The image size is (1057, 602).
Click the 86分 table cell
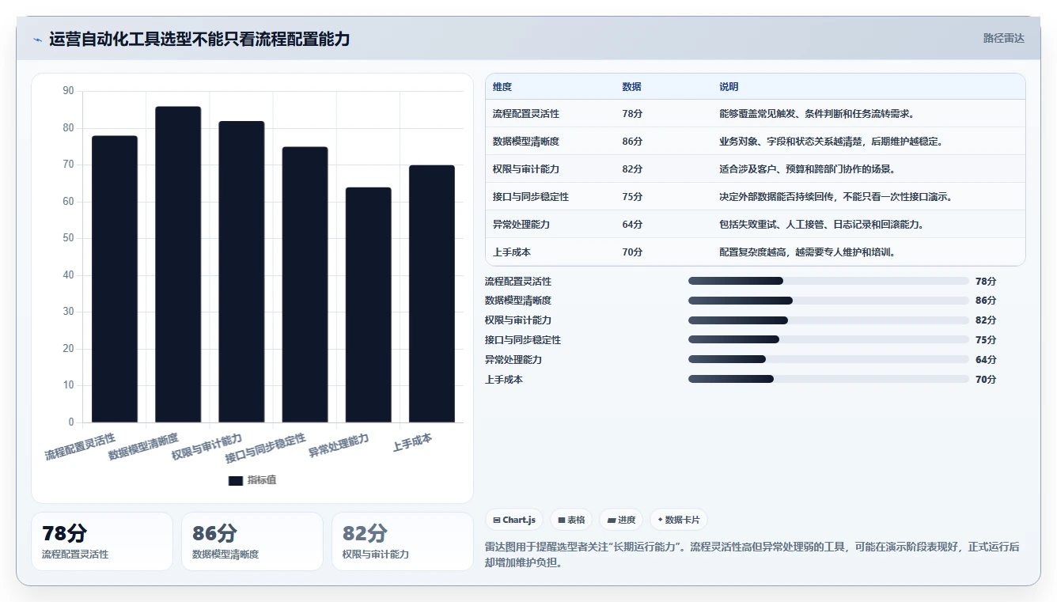(633, 142)
